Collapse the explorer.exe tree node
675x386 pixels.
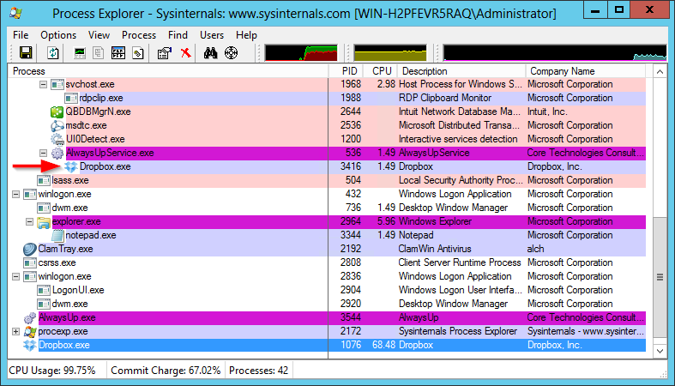tap(29, 221)
